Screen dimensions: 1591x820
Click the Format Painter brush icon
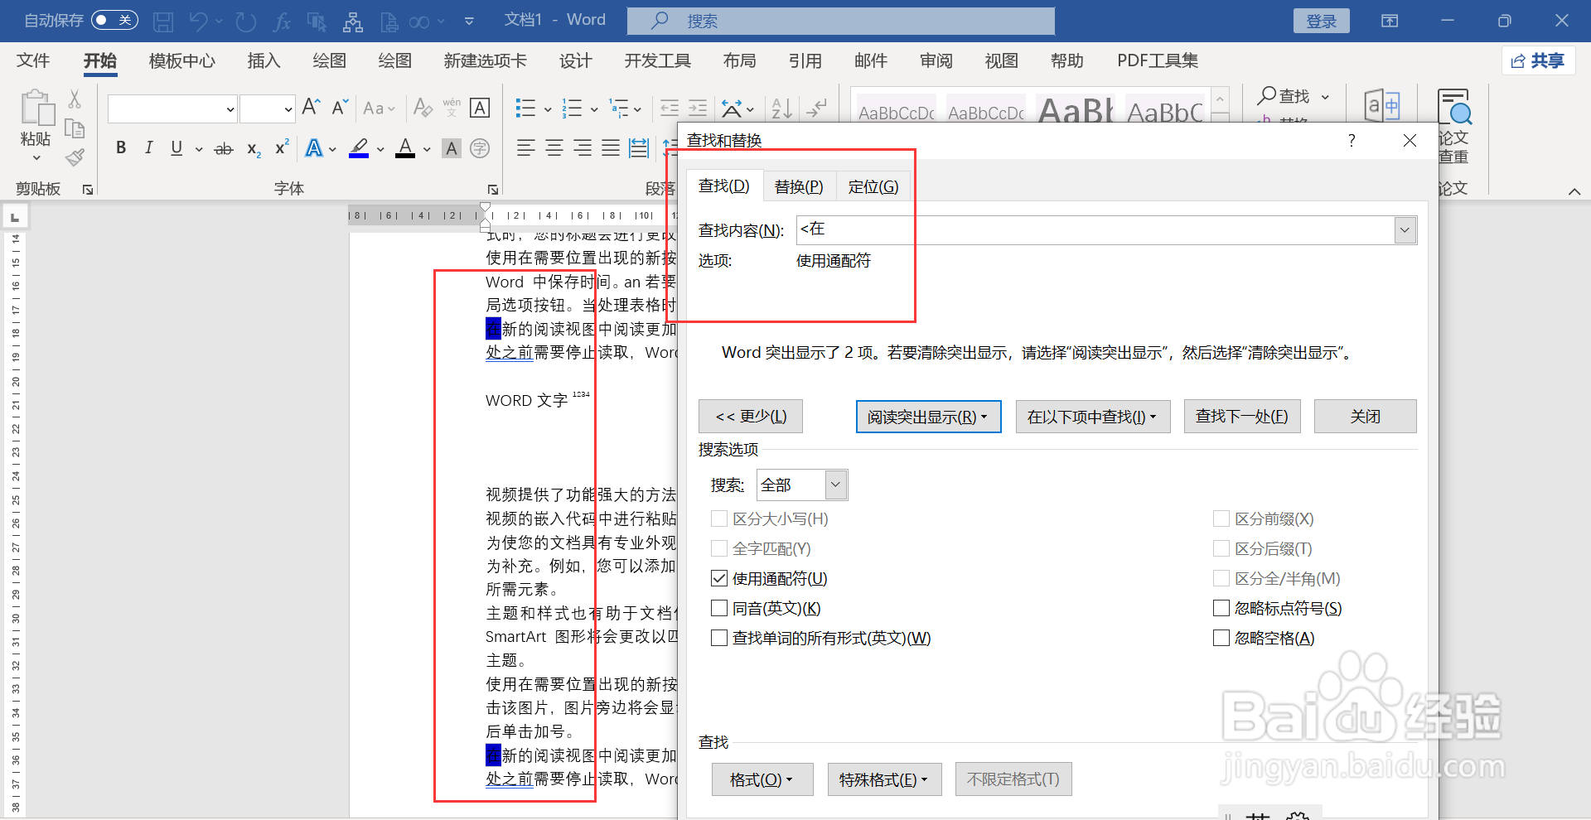(x=75, y=157)
